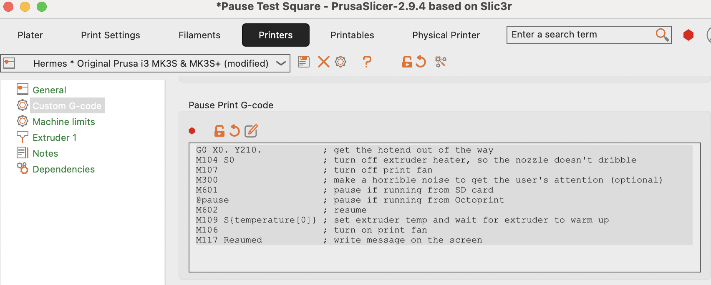This screenshot has height=285, width=711.
Task: Click the red hexagon beside the search box
Action: pyautogui.click(x=688, y=35)
